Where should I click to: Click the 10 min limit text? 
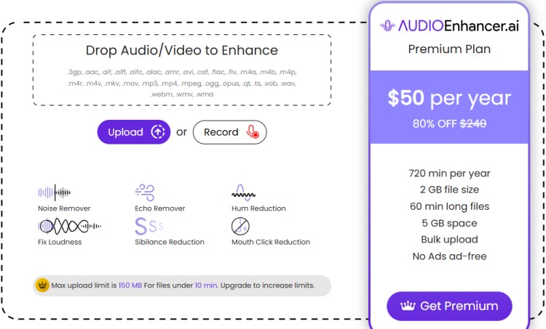point(206,285)
